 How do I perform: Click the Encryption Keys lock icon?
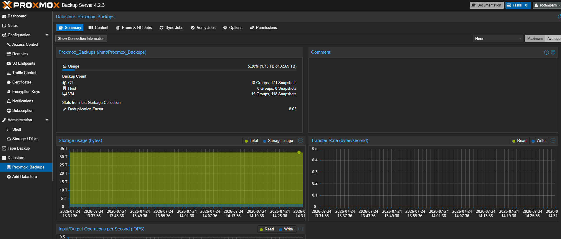(x=9, y=92)
